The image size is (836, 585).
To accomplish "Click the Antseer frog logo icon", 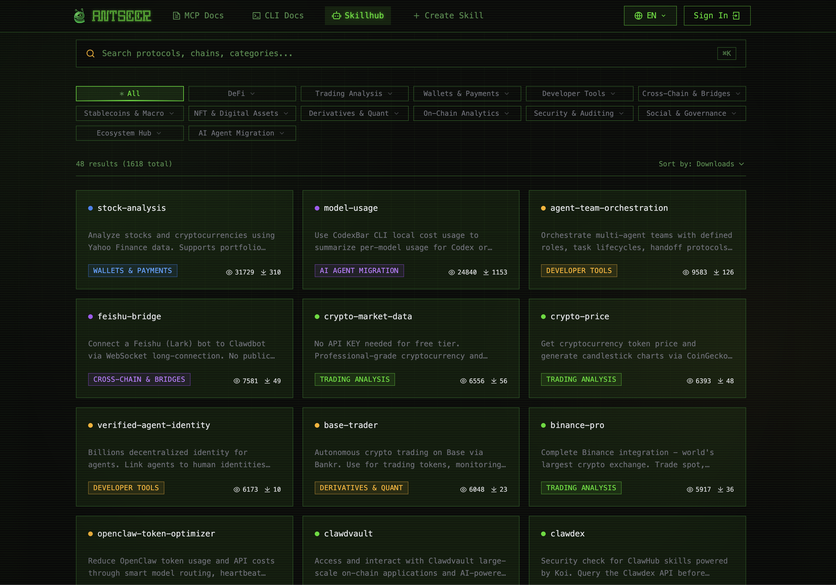I will [79, 16].
